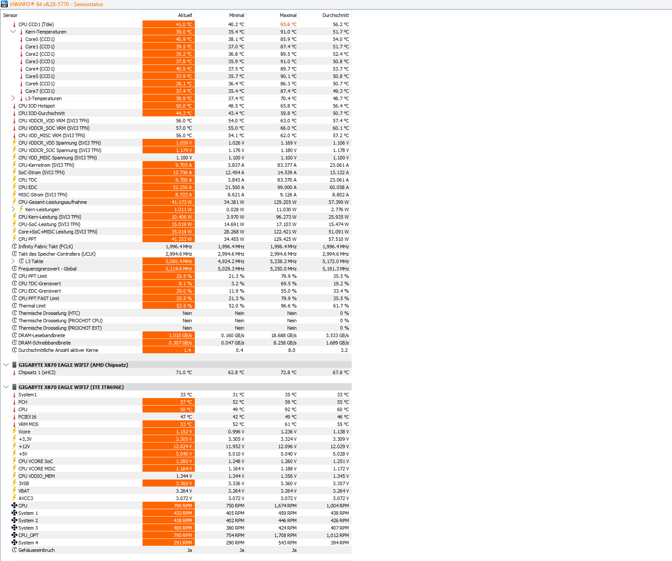
Task: Collapse the GIGABYTE X870 ITE IT8696E group
Action: click(x=6, y=387)
